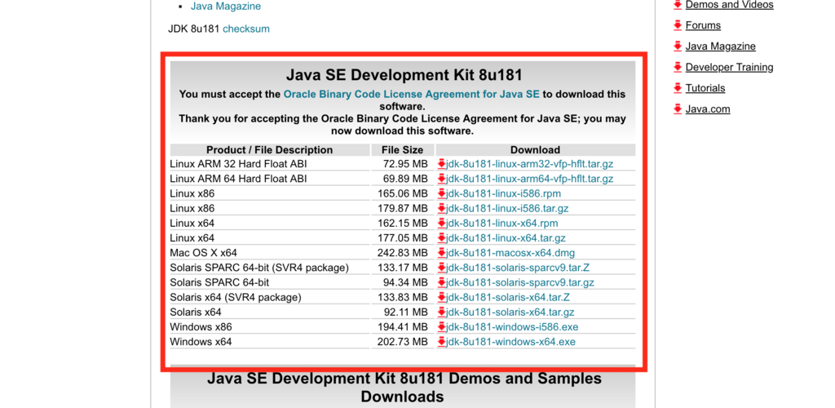Click red arrow icon beside jdk-8u181-windows-i586.exe
The width and height of the screenshot is (835, 408).
click(x=441, y=327)
